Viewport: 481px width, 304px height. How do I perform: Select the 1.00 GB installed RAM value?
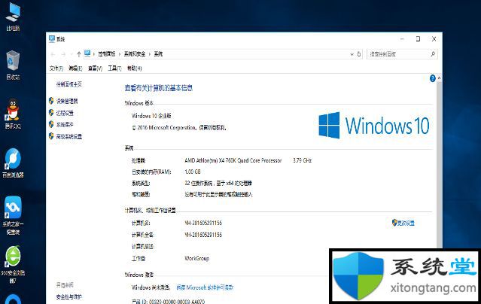pos(193,172)
